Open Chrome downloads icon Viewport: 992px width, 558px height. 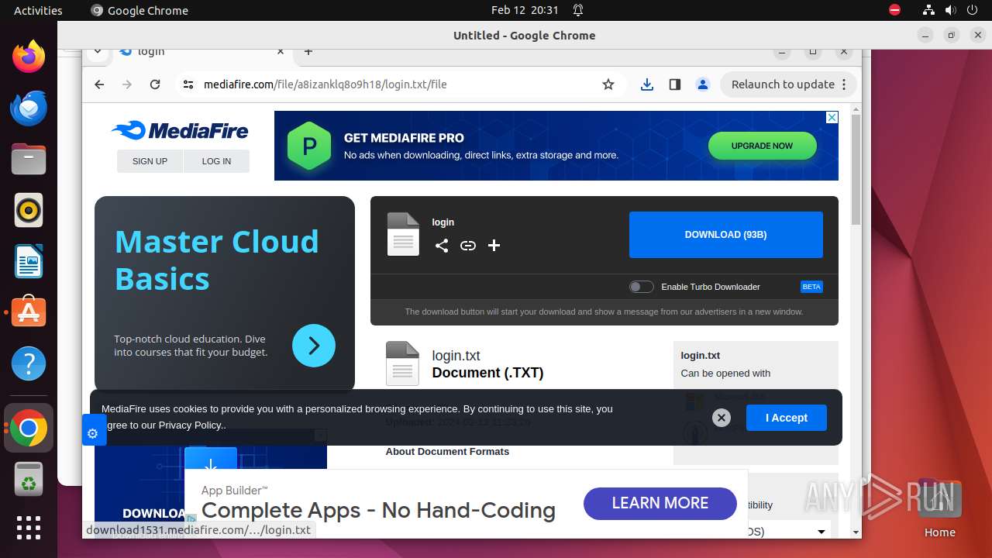[x=647, y=84]
